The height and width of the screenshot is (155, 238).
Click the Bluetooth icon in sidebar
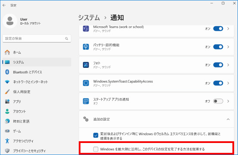pyautogui.click(x=7, y=72)
